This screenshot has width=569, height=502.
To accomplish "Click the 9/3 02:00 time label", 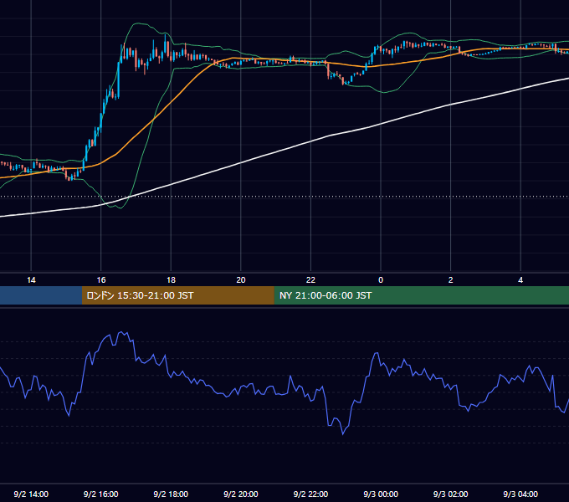I will point(451,494).
